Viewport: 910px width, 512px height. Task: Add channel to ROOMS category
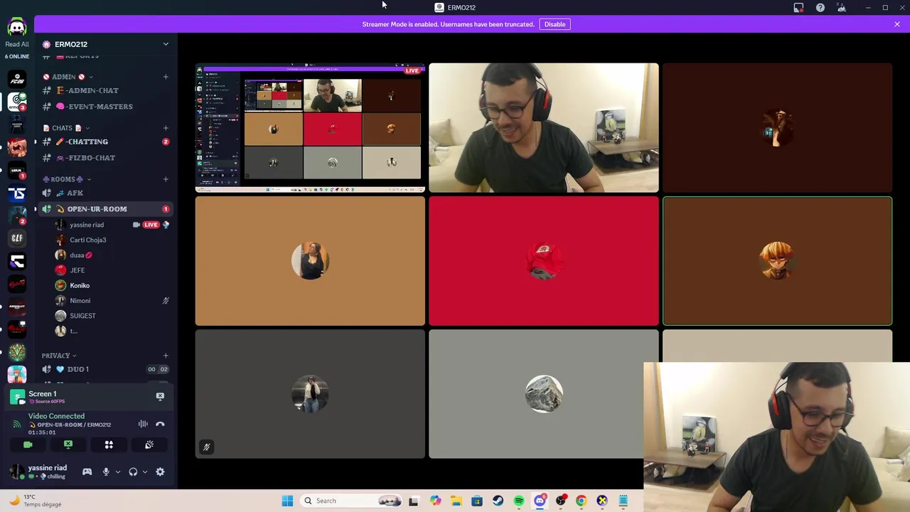pyautogui.click(x=166, y=179)
